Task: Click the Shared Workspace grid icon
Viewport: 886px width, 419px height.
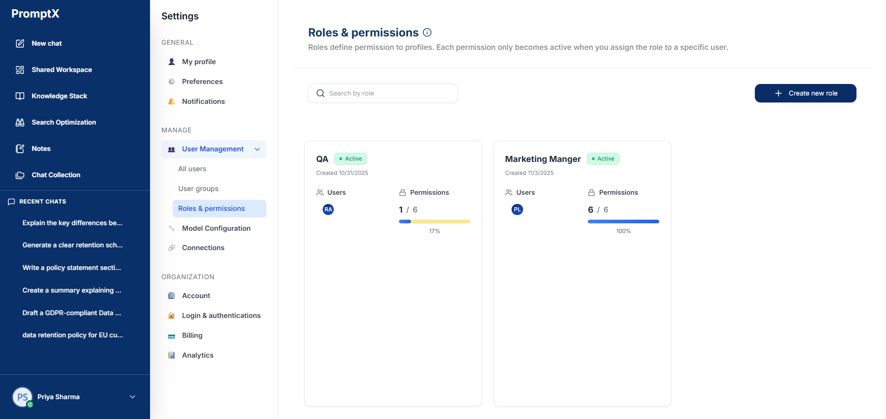Action: 20,70
